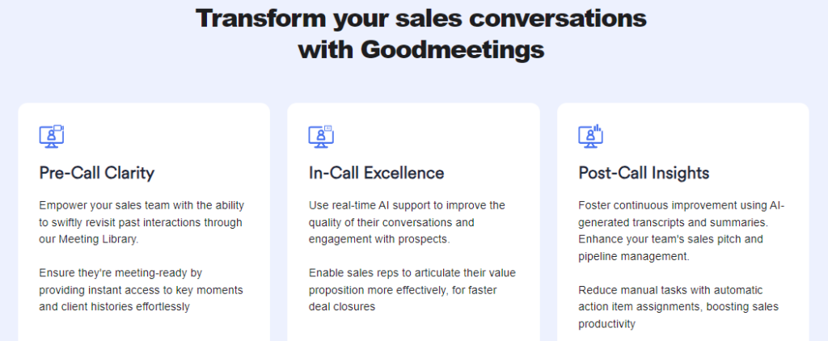Click the word Goodmeetings in the title
This screenshot has width=828, height=341.
452,49
